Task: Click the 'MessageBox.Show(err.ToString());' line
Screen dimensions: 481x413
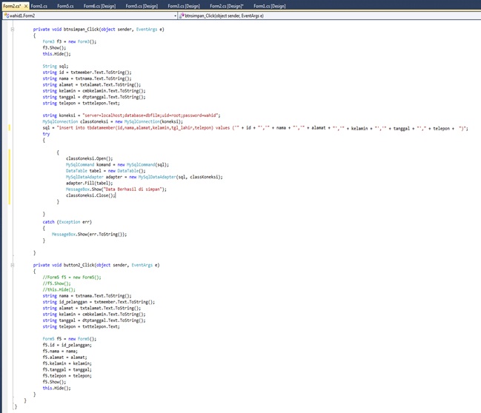Action: 89,235
